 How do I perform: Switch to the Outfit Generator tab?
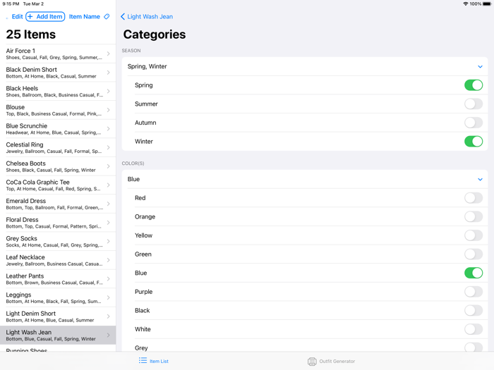(331, 361)
